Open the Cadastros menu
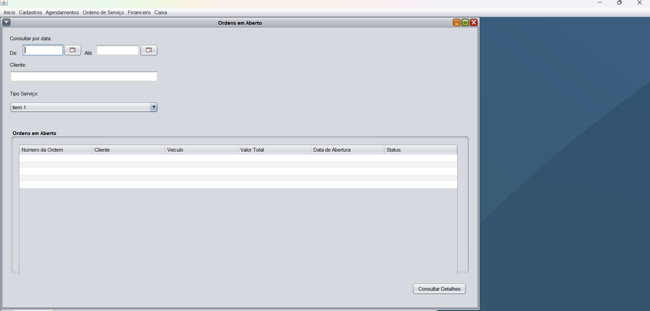Viewport: 650px width, 311px height. [30, 13]
